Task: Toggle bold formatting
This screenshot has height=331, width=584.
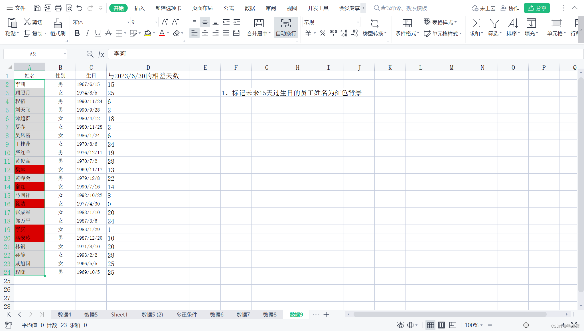Action: pyautogui.click(x=77, y=33)
